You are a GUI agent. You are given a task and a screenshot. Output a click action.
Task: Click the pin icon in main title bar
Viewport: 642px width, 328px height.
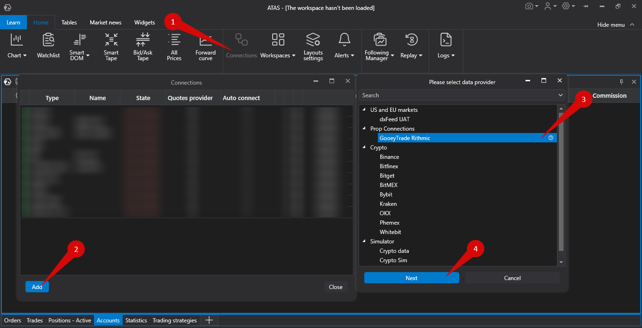(x=586, y=6)
